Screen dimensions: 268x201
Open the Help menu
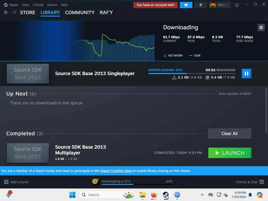(64, 5)
